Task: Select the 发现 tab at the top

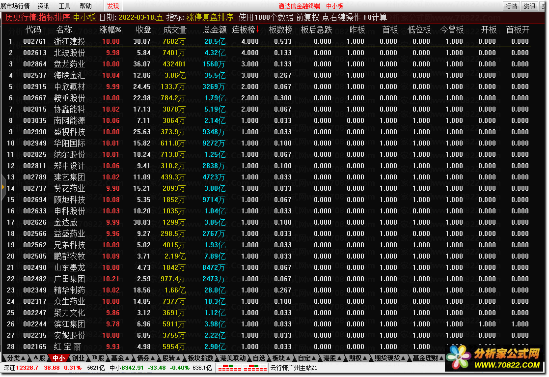Action: coord(113,6)
